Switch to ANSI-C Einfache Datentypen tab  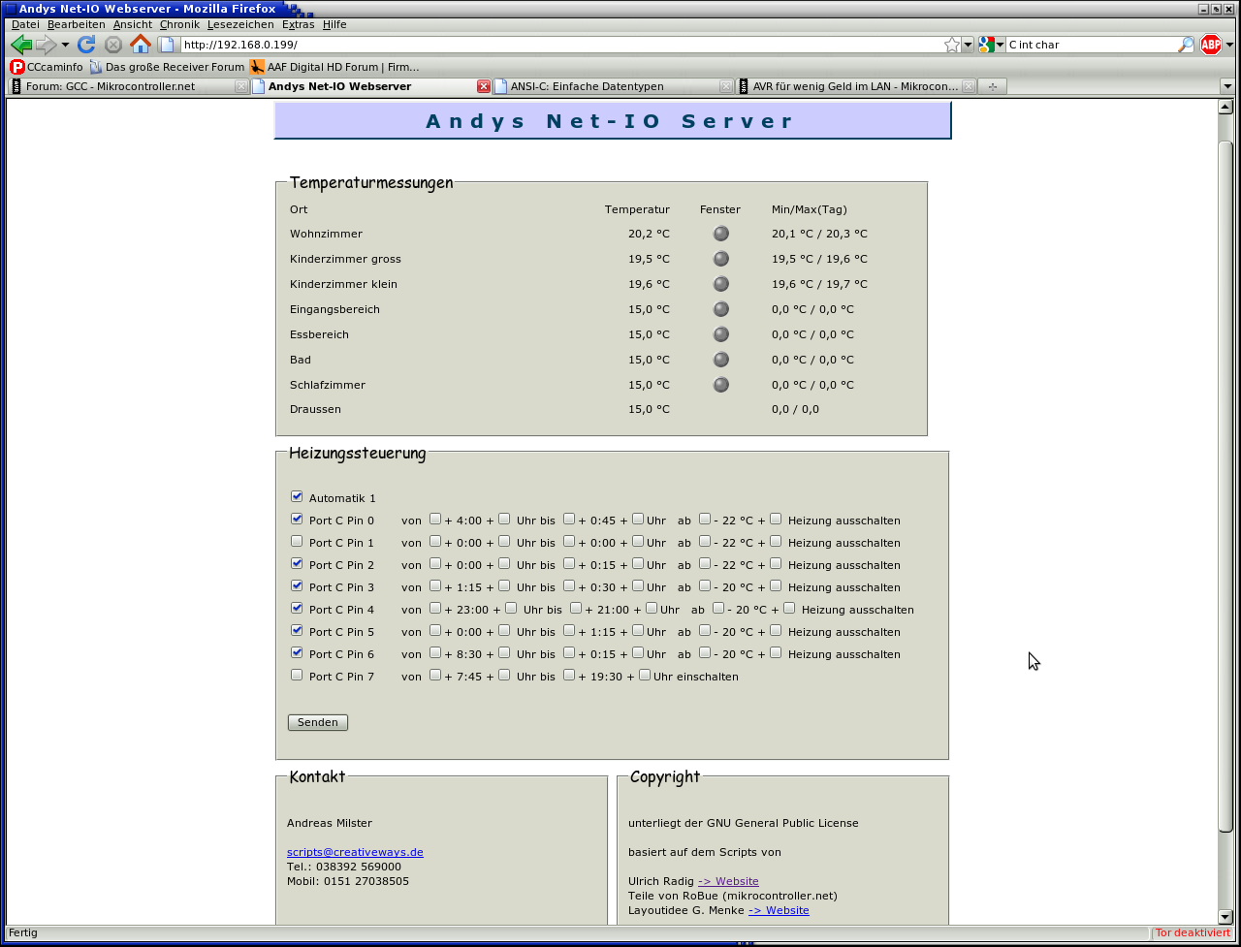613,86
